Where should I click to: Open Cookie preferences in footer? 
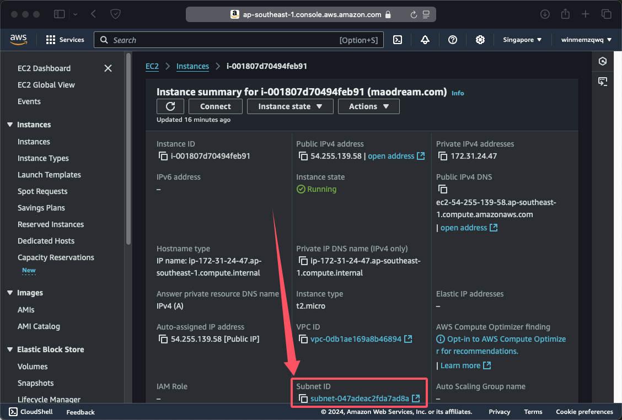coord(585,412)
